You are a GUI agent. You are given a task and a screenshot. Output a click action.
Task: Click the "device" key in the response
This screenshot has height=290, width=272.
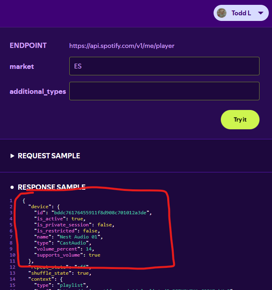[x=39, y=206]
